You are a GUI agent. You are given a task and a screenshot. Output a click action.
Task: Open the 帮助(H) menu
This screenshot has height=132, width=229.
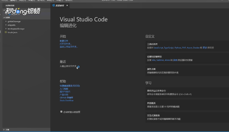[69, 1]
